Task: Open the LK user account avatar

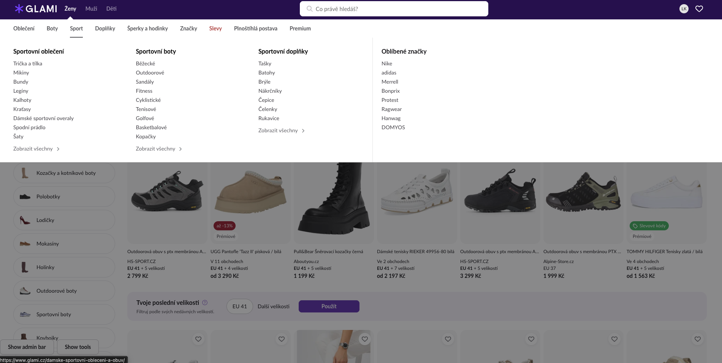Action: pos(684,9)
